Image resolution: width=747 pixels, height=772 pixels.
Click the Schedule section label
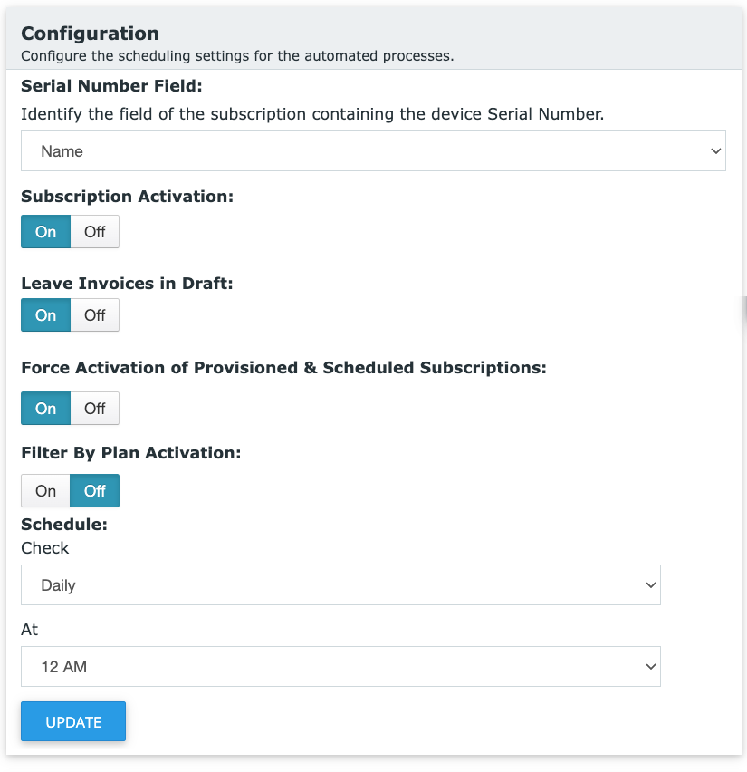tap(64, 525)
